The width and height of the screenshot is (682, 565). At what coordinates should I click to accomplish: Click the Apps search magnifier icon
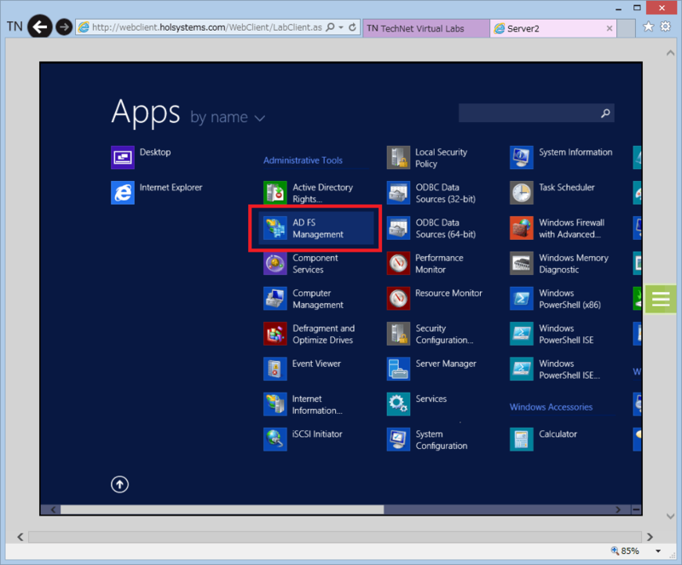click(605, 114)
